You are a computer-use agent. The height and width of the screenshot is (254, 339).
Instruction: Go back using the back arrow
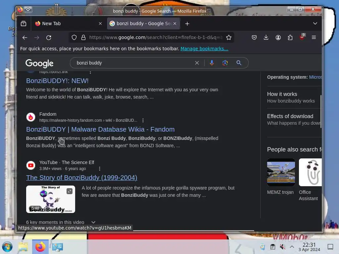click(x=25, y=38)
